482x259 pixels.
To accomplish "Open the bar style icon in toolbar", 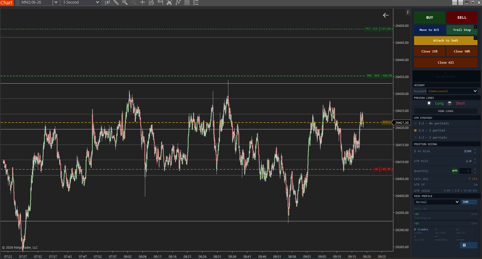I will (107, 3).
